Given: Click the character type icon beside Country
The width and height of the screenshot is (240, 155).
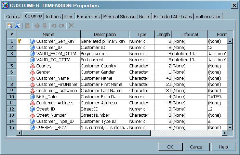Looking at the screenshot, I should [x=32, y=66].
